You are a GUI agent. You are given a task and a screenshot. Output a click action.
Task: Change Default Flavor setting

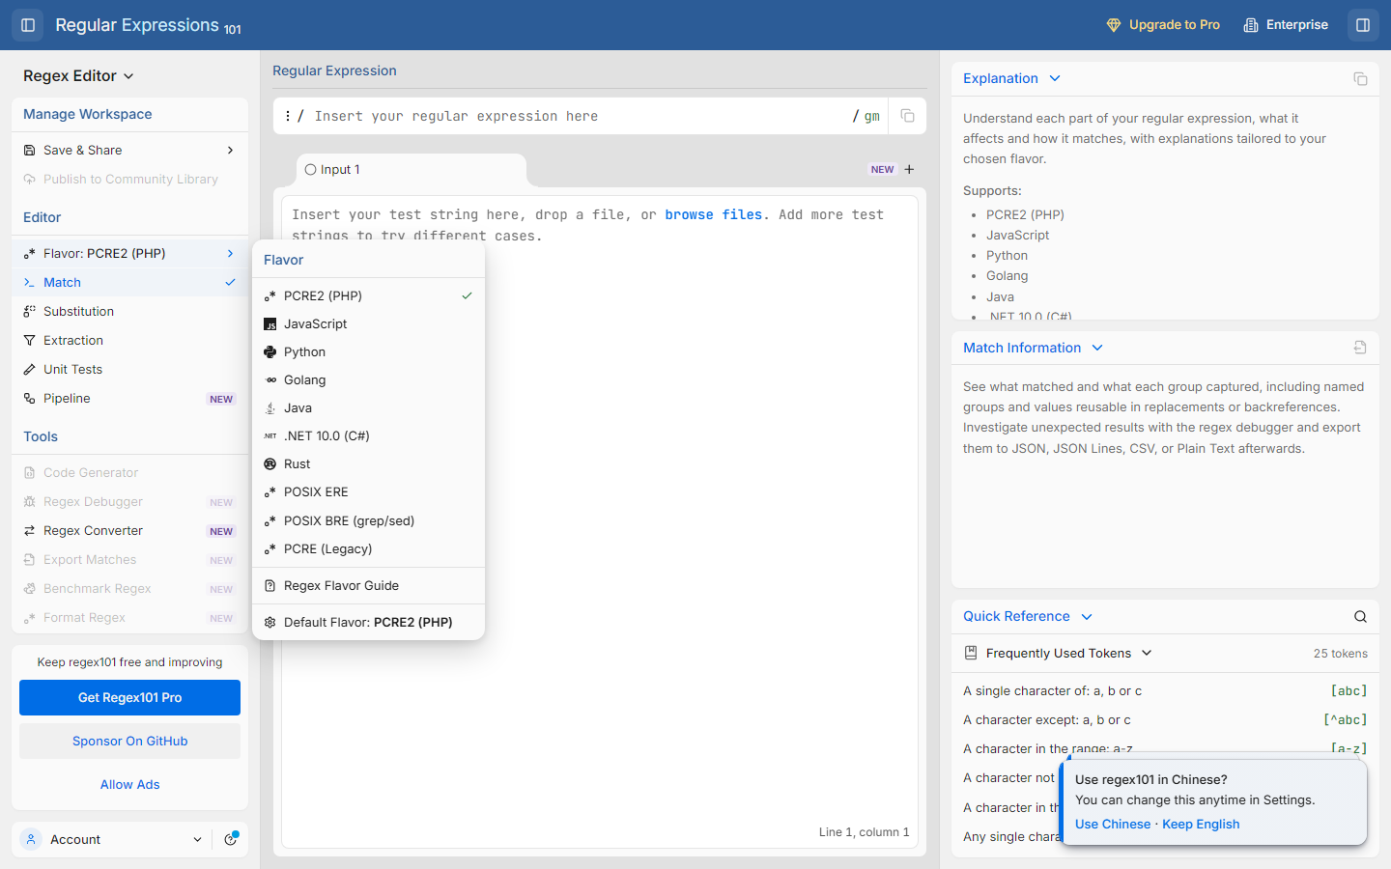coord(368,623)
